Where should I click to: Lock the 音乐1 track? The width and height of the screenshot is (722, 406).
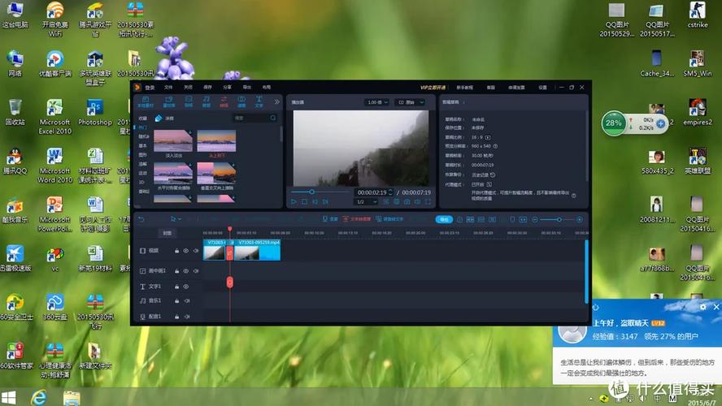176,300
